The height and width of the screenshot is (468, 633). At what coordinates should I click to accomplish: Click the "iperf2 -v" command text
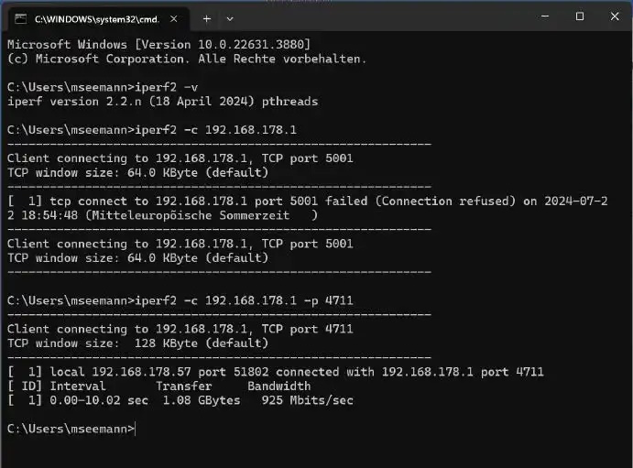click(x=167, y=87)
